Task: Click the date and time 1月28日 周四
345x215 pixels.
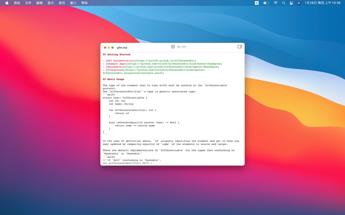Action: (322, 3)
